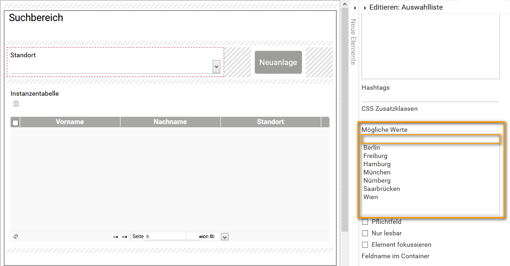Sort by the Vorname column header
This screenshot has height=266, width=510.
70,122
